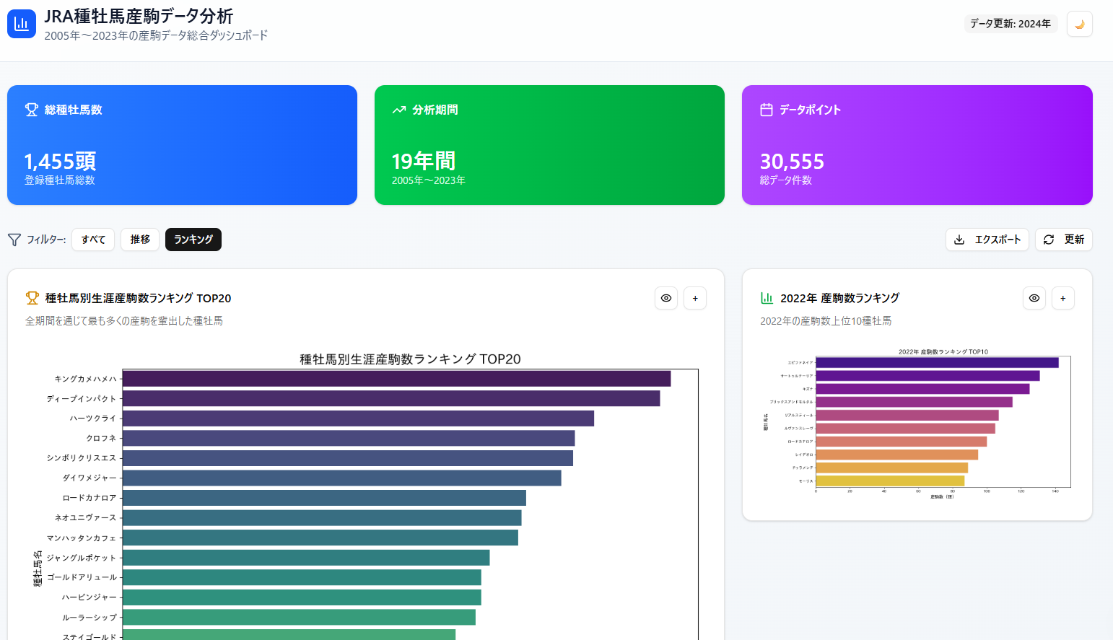Click the 1,455頭 total stallions value
Screen dimensions: 1113x640
coord(60,161)
